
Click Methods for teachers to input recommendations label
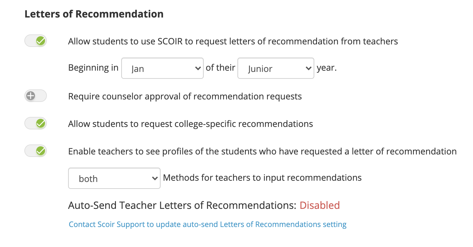[262, 178]
